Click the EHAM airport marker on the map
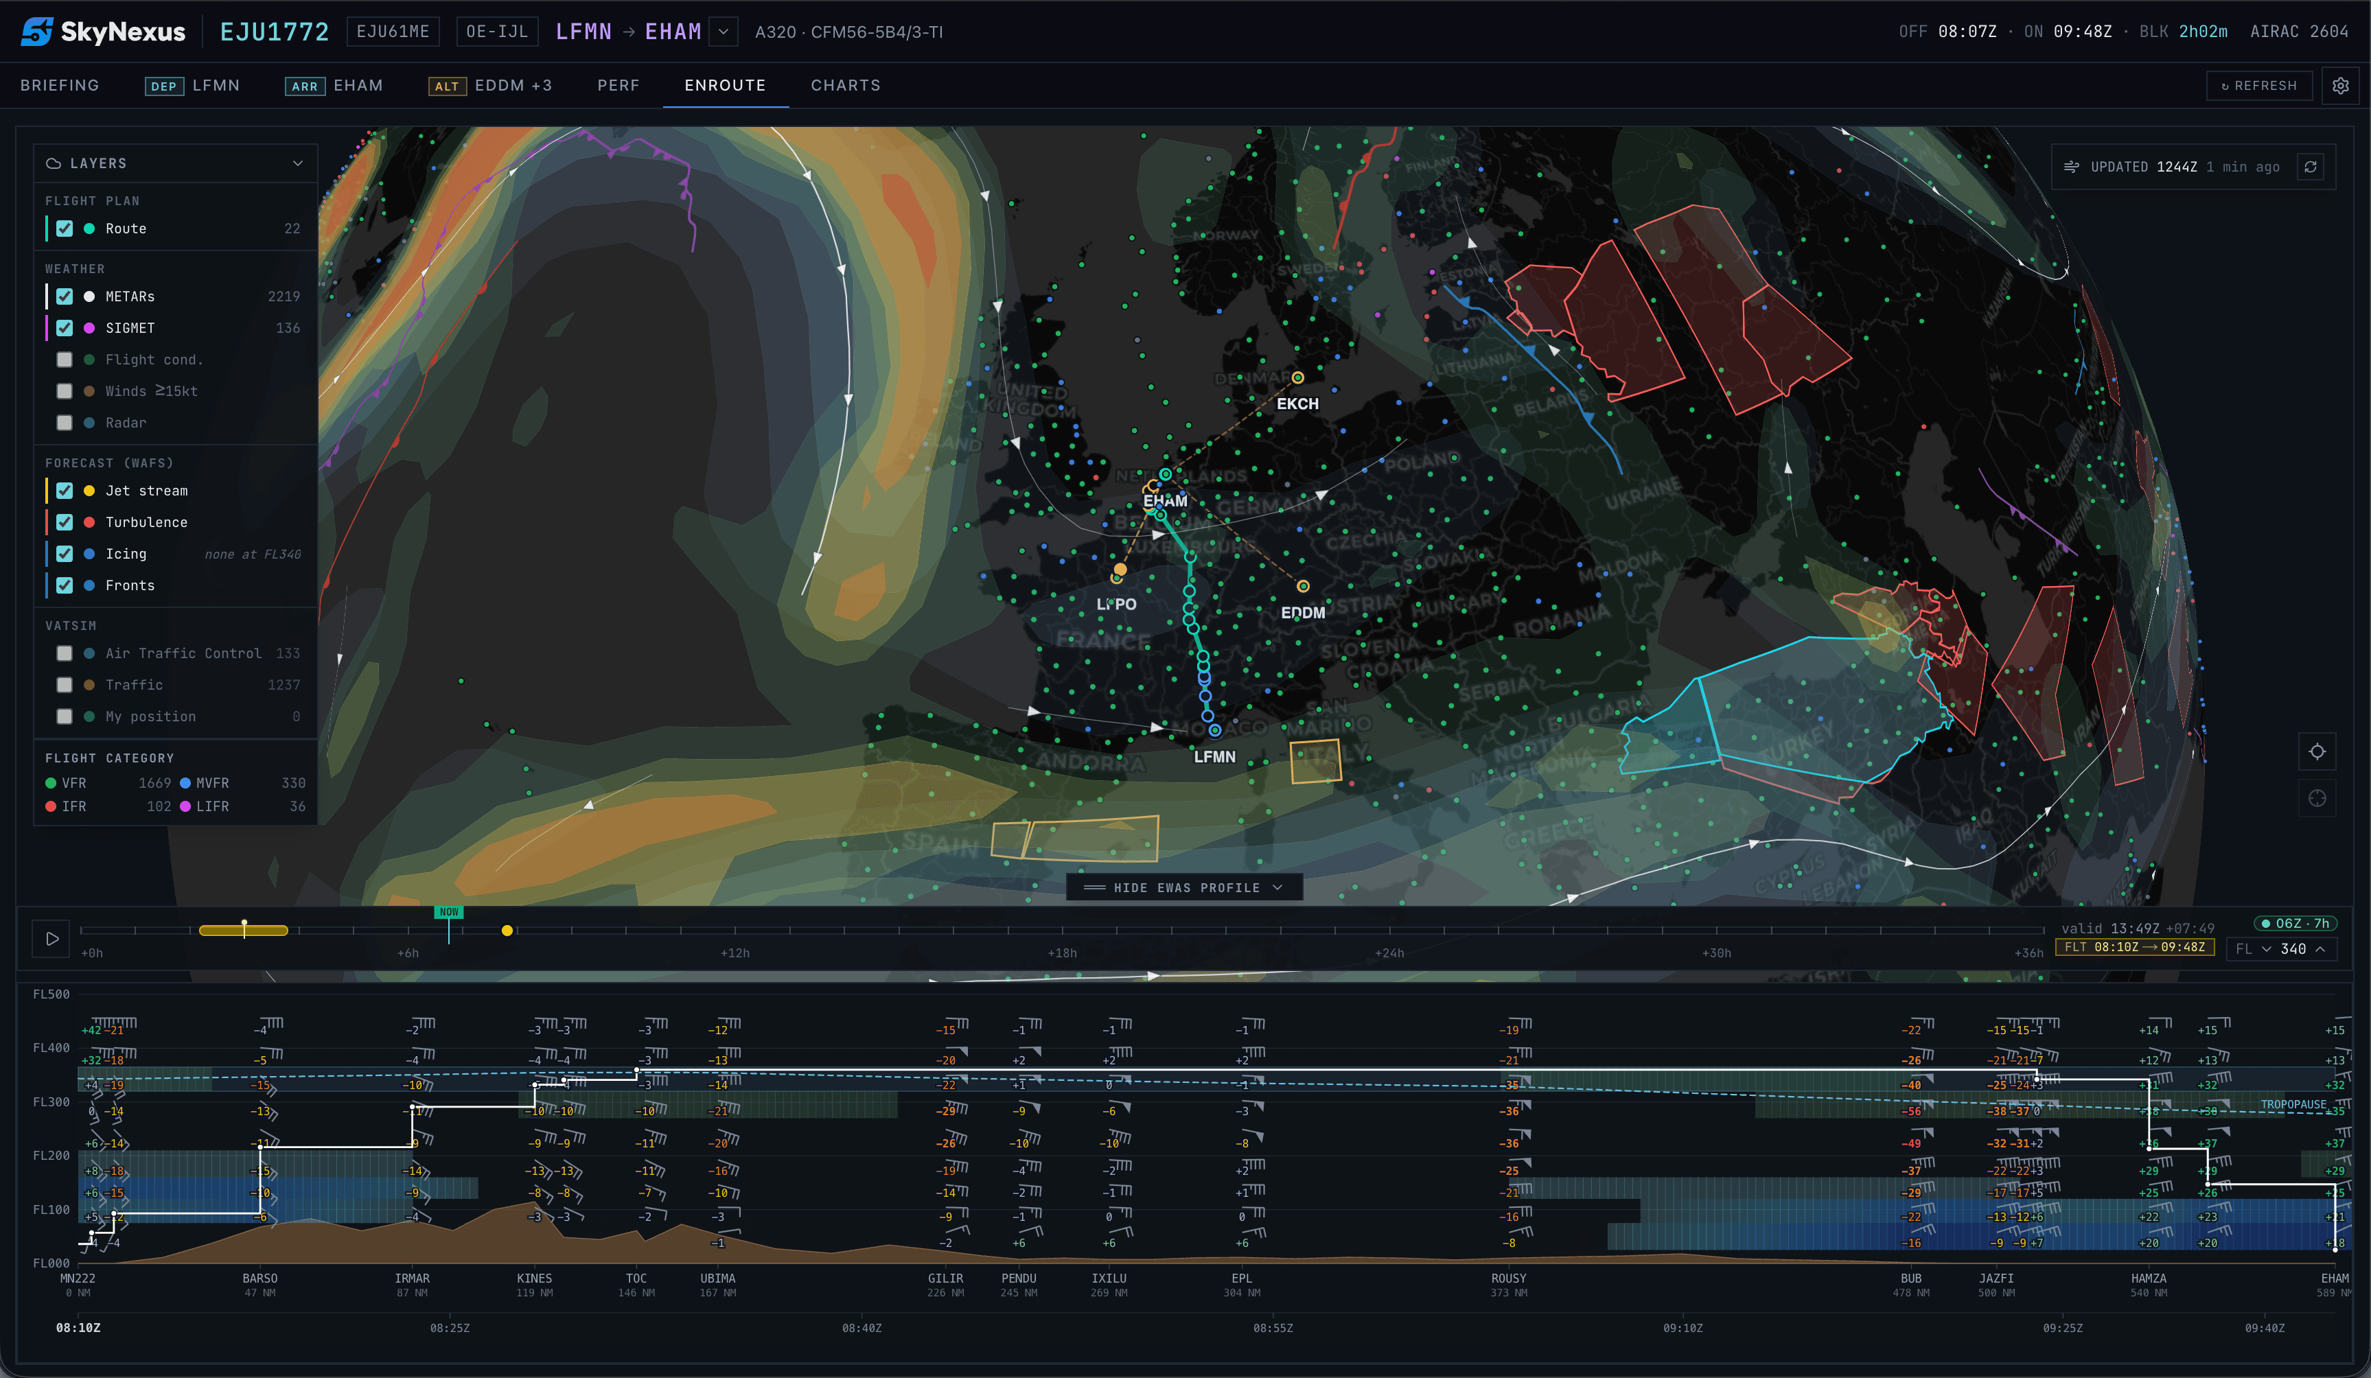 click(1165, 474)
